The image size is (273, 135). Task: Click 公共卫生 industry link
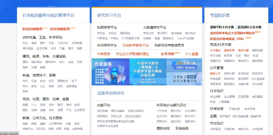pos(63,43)
